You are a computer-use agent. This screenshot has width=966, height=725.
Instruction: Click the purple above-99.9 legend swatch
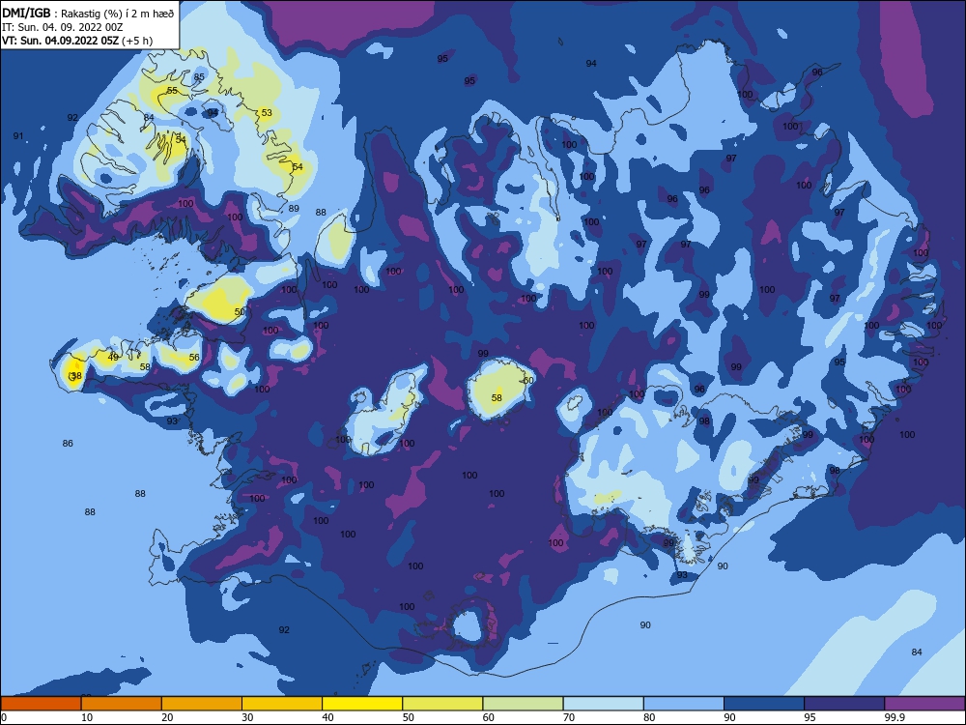[924, 704]
